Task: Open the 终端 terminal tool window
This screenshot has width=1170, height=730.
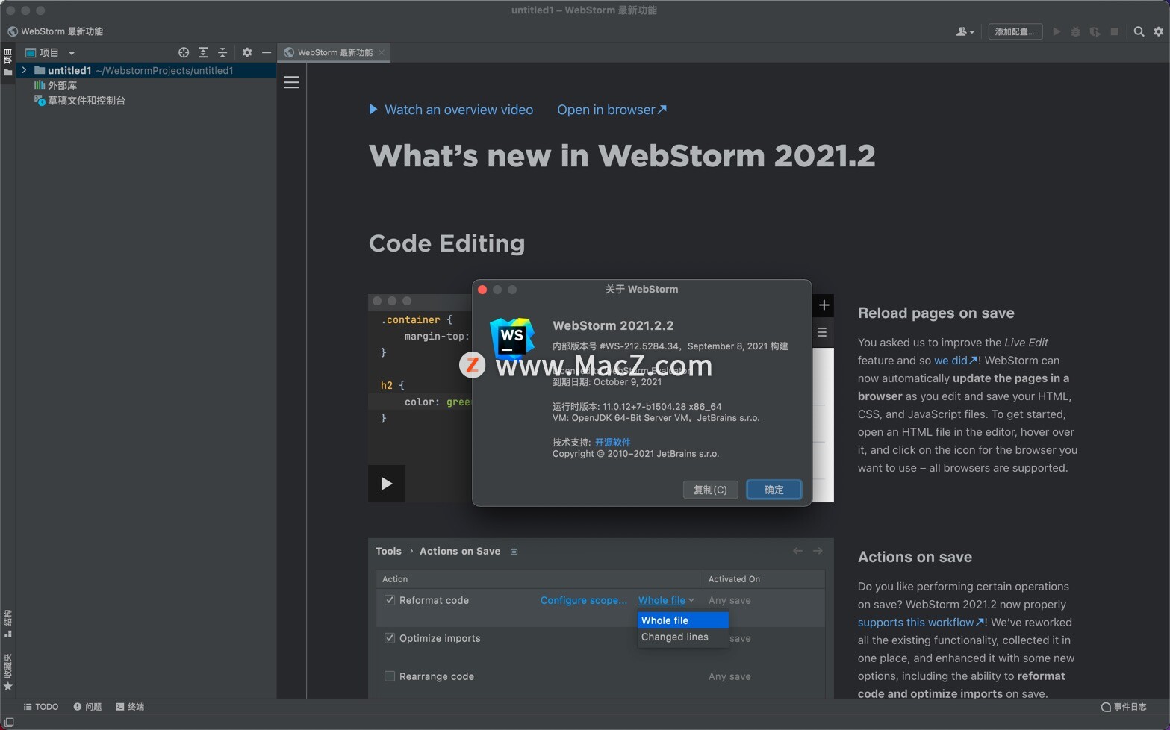Action: pos(130,707)
